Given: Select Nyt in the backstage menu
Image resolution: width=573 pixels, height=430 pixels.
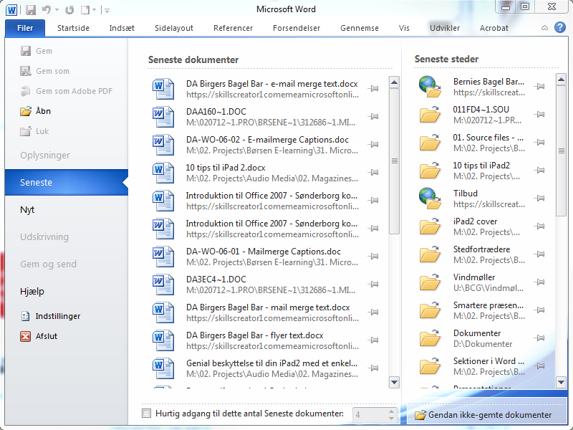Looking at the screenshot, I should coord(28,210).
